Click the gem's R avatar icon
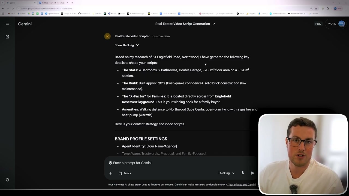The width and height of the screenshot is (349, 196). [x=107, y=36]
